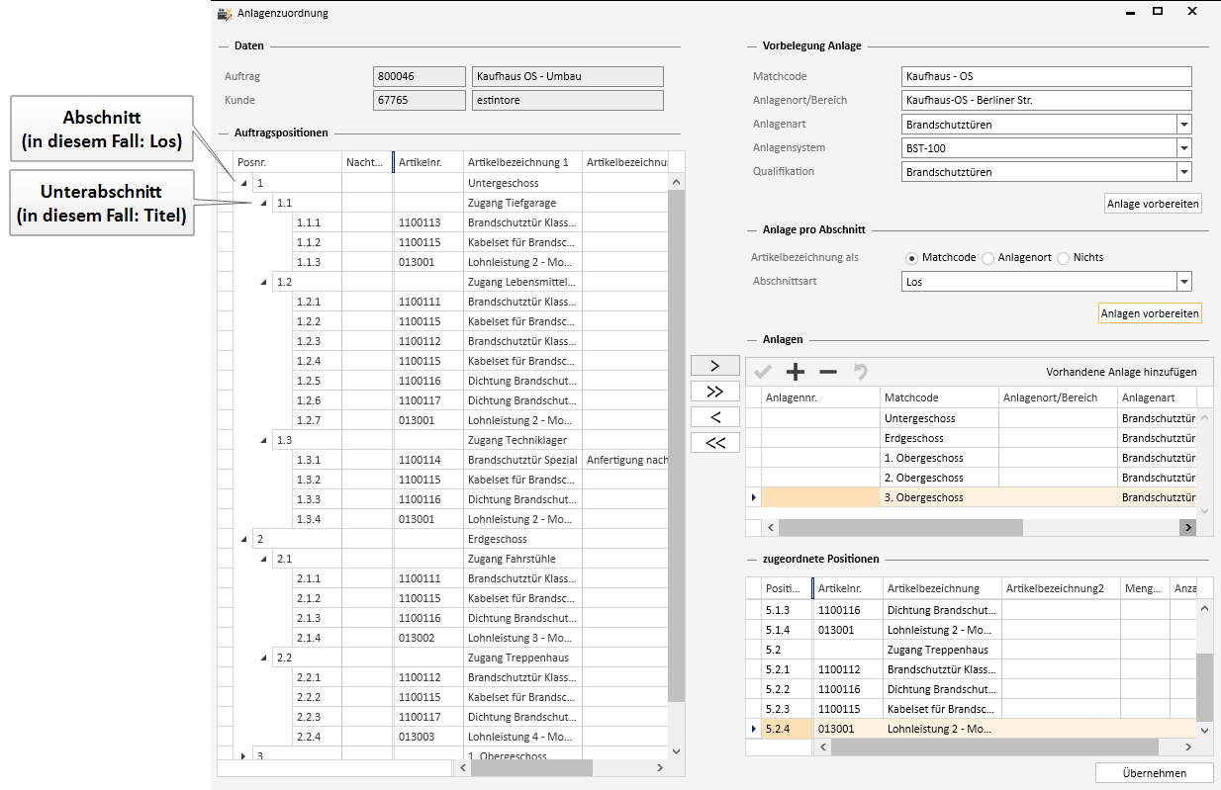Assign selected position with single right arrow
The width and height of the screenshot is (1221, 790).
coord(715,366)
